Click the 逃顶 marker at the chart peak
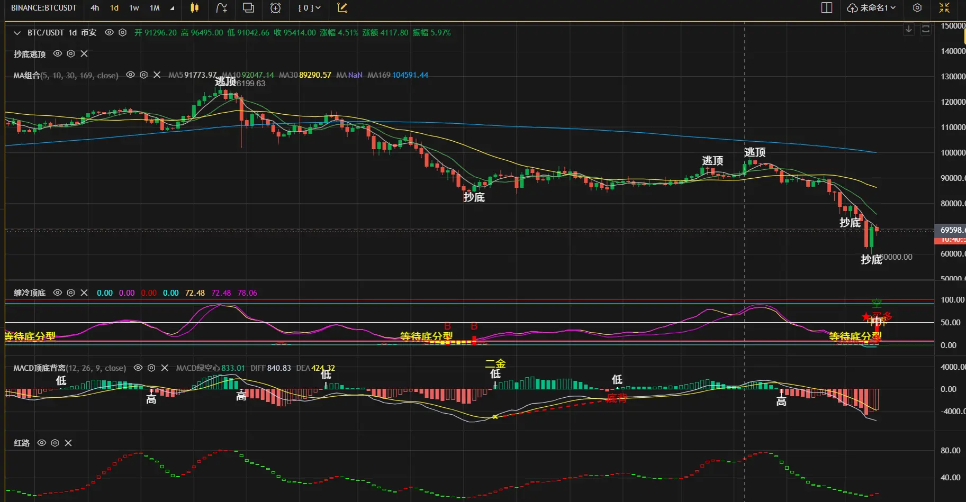The image size is (966, 502). (225, 81)
